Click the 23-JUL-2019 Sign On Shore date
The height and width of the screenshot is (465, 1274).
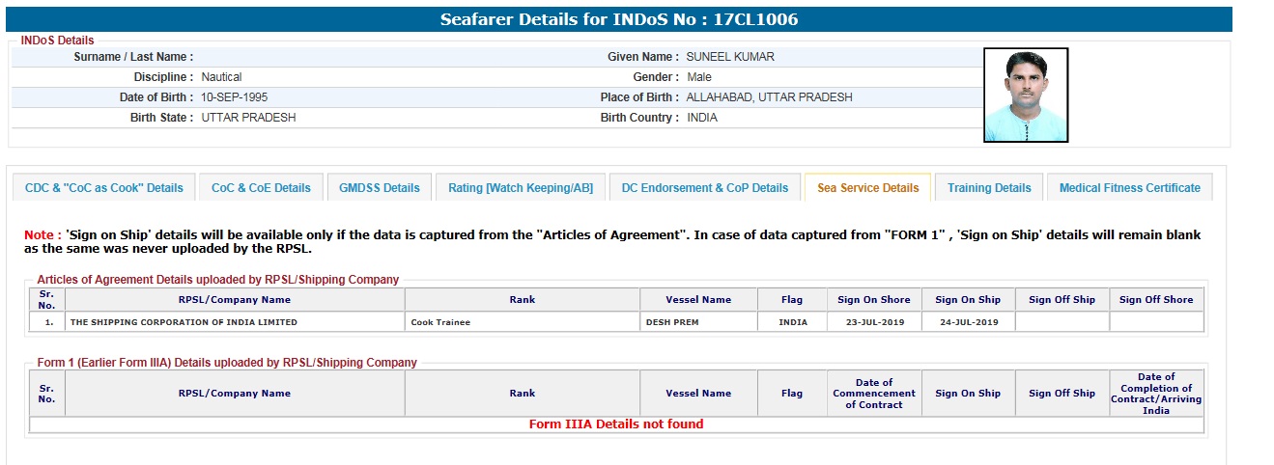pos(873,322)
